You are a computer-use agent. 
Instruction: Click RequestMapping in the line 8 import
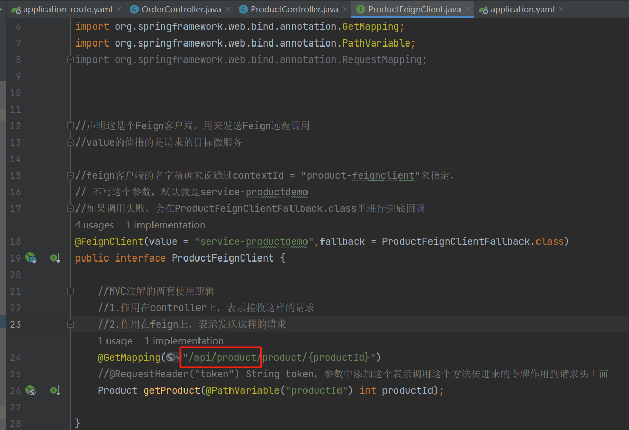(x=382, y=59)
